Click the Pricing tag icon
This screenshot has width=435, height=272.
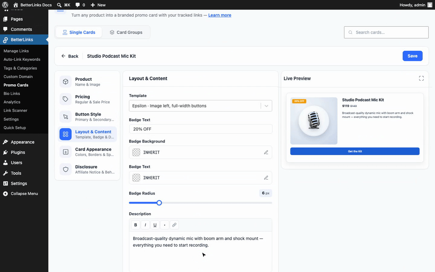[65, 99]
